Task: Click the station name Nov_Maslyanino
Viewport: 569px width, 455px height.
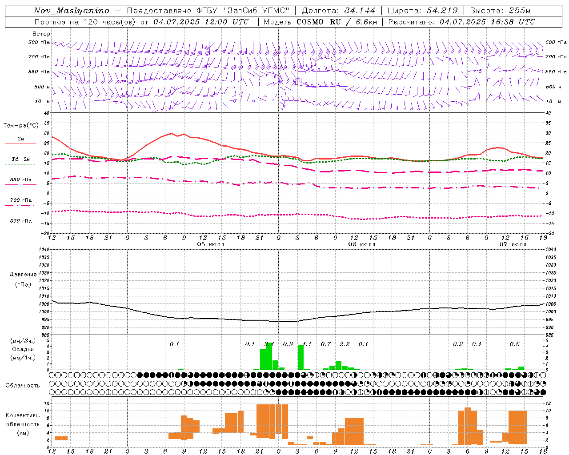Action: pos(72,11)
